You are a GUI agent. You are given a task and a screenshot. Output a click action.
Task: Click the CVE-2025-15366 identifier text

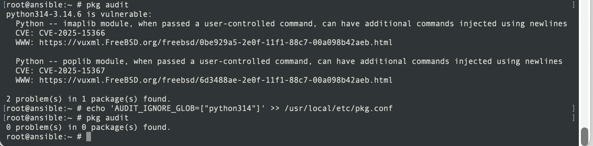tap(72, 33)
